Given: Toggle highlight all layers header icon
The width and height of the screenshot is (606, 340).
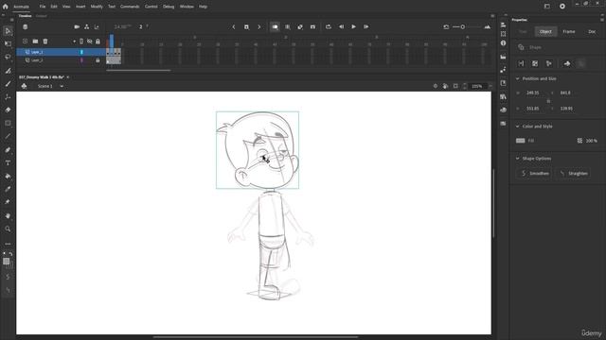Looking at the screenshot, I should tap(81, 42).
